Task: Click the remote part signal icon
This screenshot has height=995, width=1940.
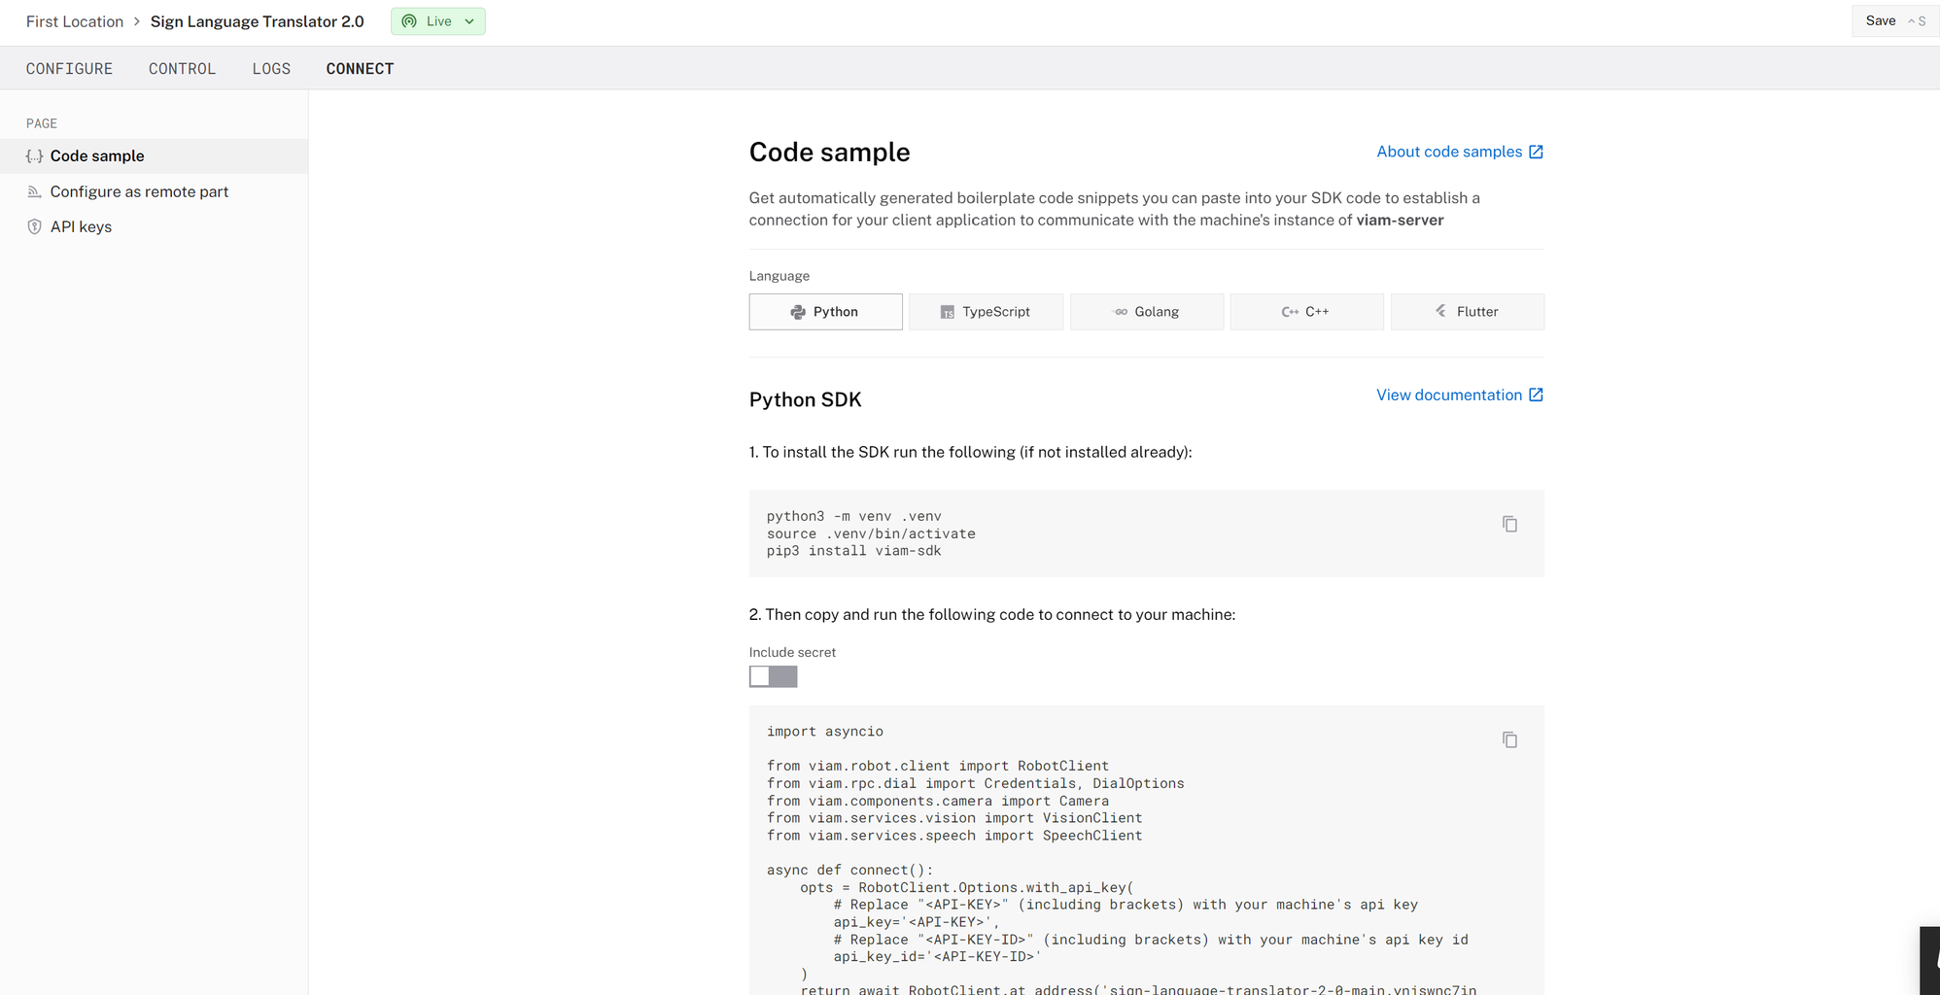Action: click(34, 192)
